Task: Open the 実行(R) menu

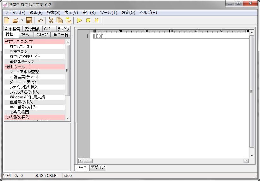Action: [x=89, y=13]
